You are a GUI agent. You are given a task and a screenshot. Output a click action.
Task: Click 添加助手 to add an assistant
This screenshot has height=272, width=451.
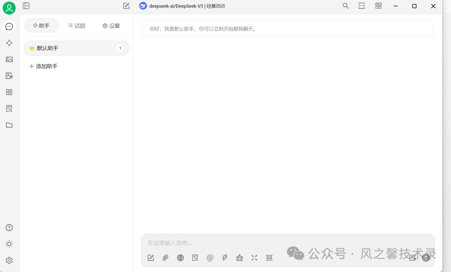pos(43,66)
